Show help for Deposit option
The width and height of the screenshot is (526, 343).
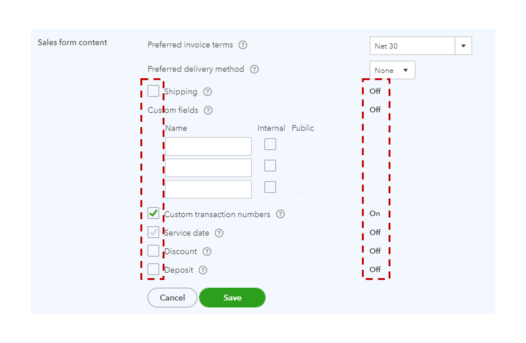203,270
